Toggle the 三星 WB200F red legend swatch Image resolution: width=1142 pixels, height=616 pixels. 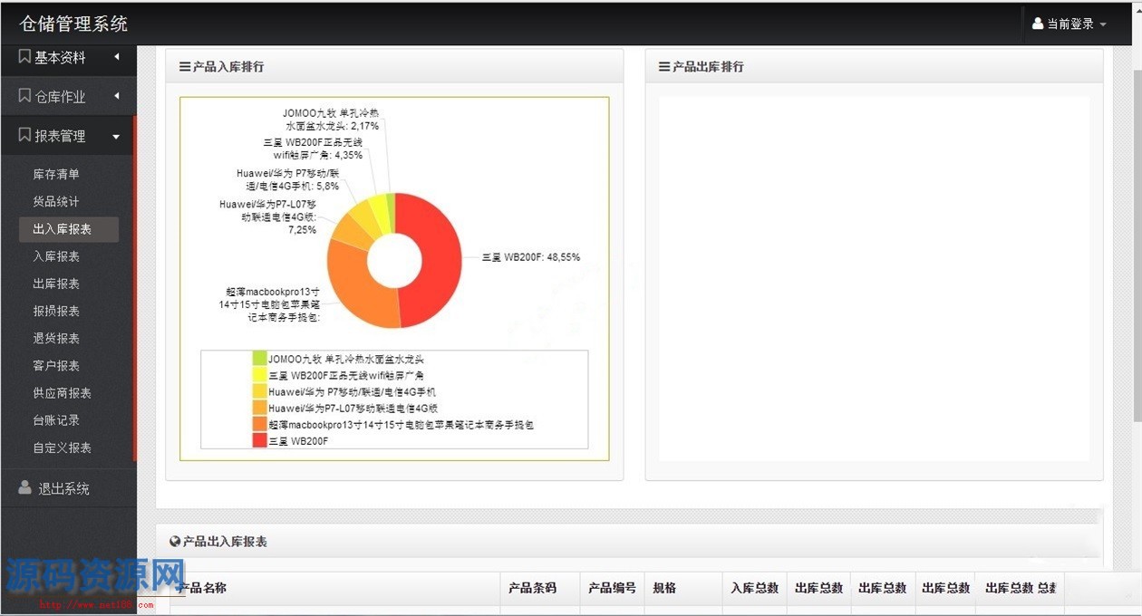[x=259, y=441]
